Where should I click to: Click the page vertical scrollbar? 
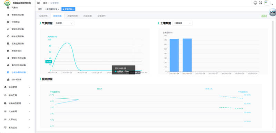[x=273, y=65]
